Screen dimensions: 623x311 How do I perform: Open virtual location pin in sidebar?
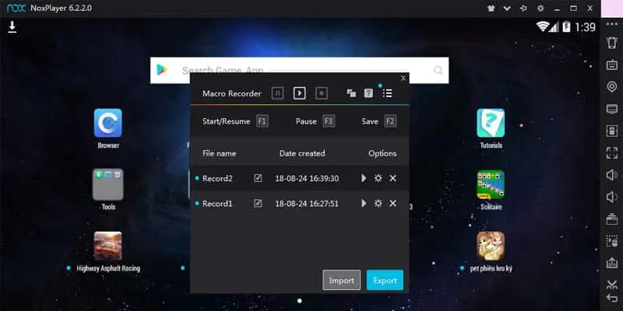(x=612, y=86)
